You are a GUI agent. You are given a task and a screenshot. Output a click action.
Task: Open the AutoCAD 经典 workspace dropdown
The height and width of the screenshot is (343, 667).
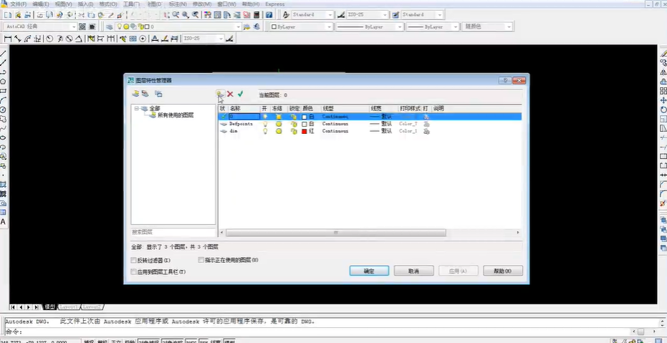pos(73,26)
